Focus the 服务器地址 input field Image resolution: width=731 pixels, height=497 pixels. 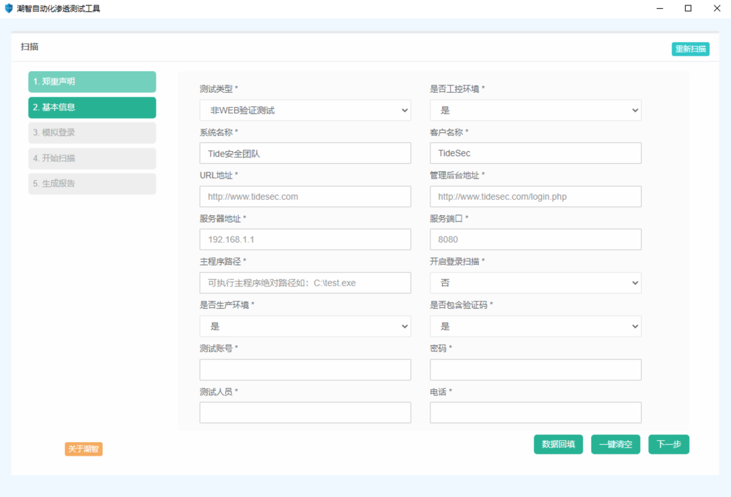[305, 240]
